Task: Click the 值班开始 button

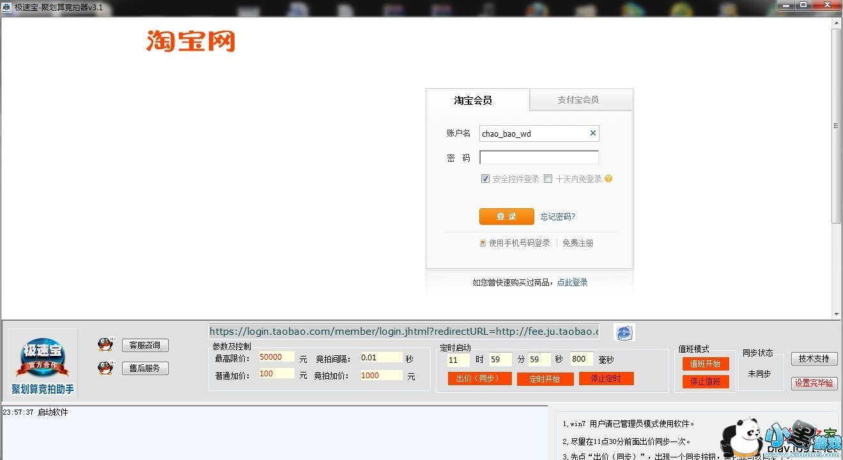Action: pos(706,364)
